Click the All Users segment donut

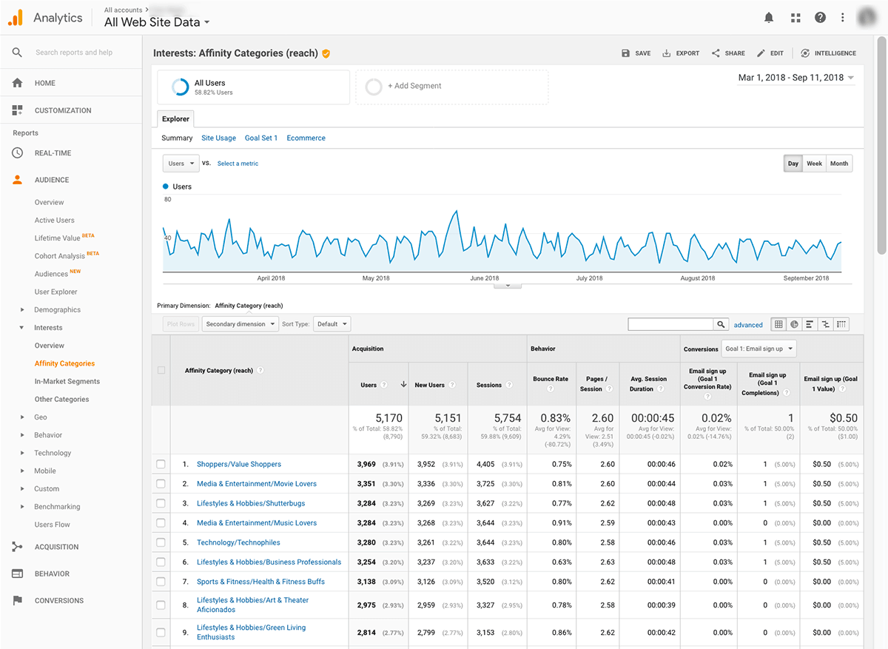coord(180,87)
